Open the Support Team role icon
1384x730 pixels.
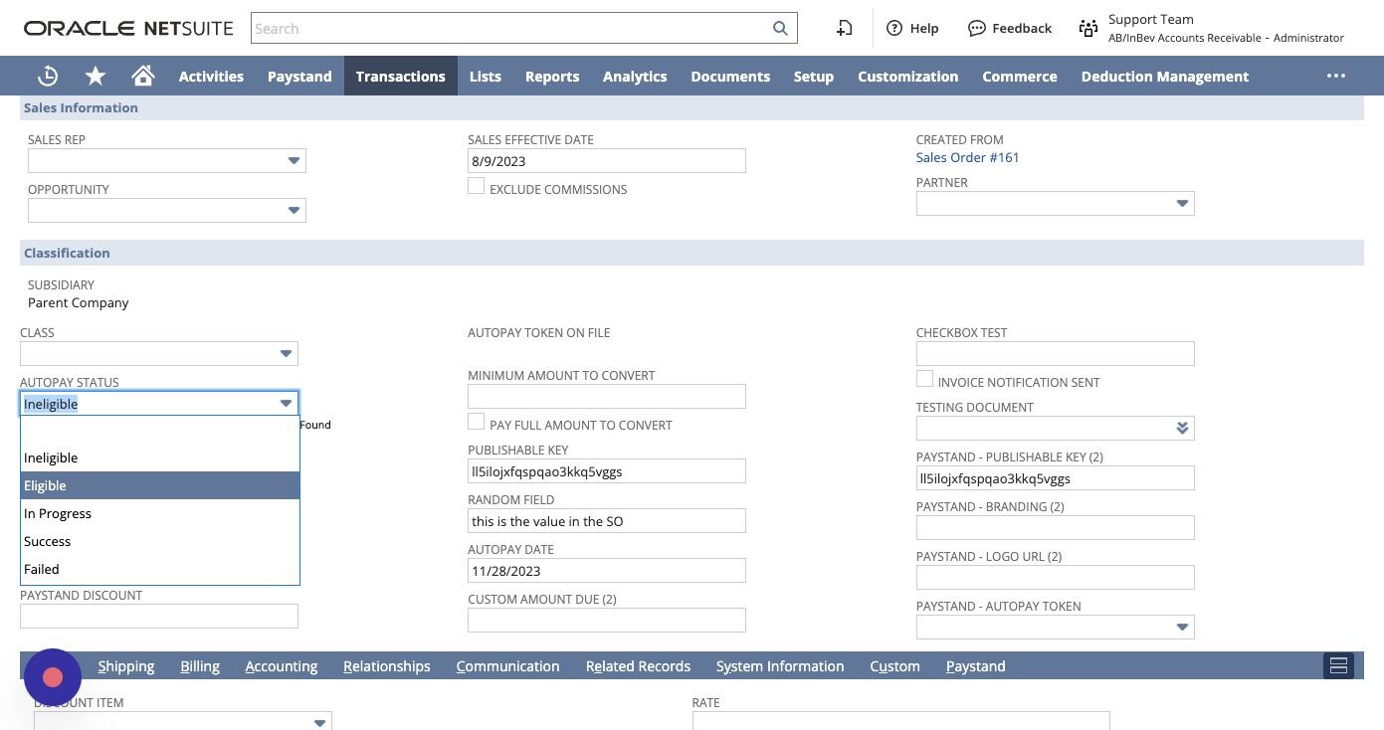[x=1088, y=28]
